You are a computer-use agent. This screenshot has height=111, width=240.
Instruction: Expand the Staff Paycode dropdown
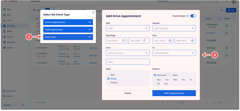174,28
